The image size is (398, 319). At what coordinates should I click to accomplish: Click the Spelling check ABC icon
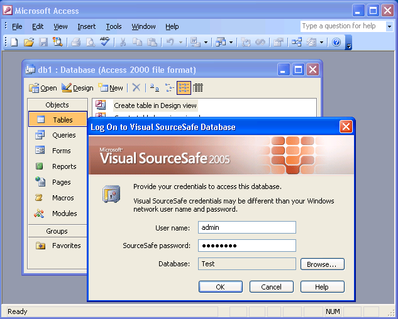click(x=104, y=42)
